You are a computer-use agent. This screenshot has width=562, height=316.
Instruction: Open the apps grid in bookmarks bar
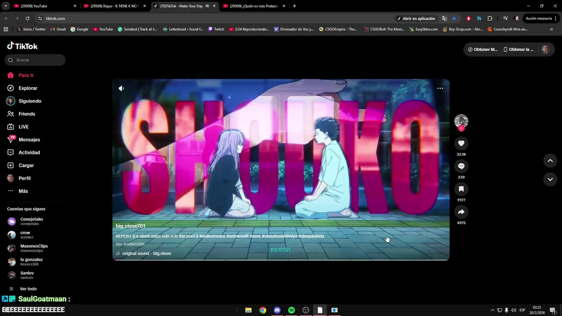pos(6,29)
